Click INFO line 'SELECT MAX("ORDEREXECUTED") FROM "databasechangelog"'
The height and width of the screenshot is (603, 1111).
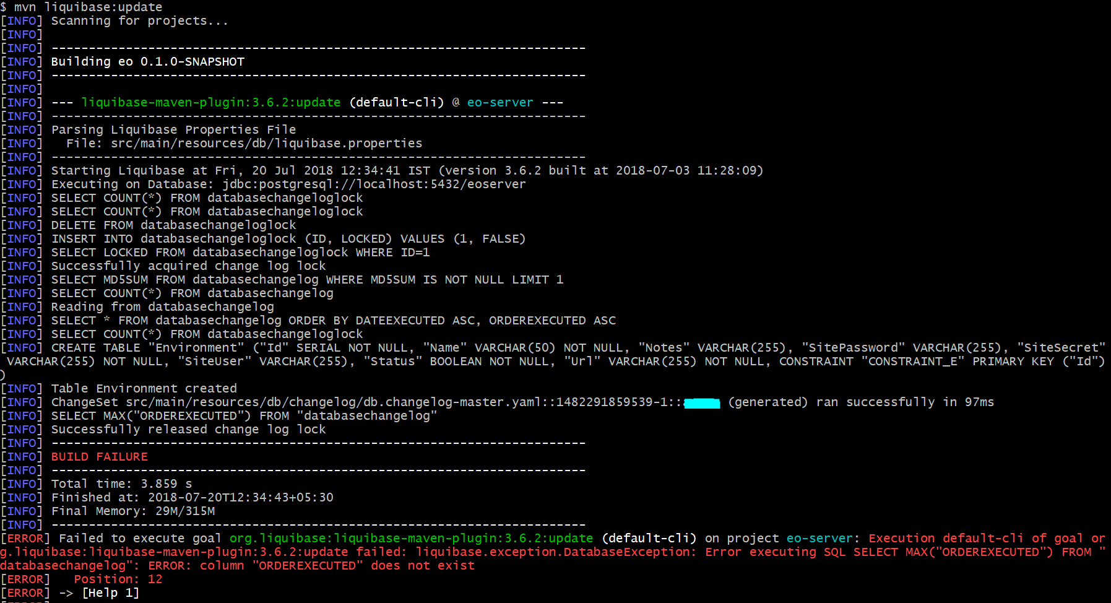coord(244,416)
